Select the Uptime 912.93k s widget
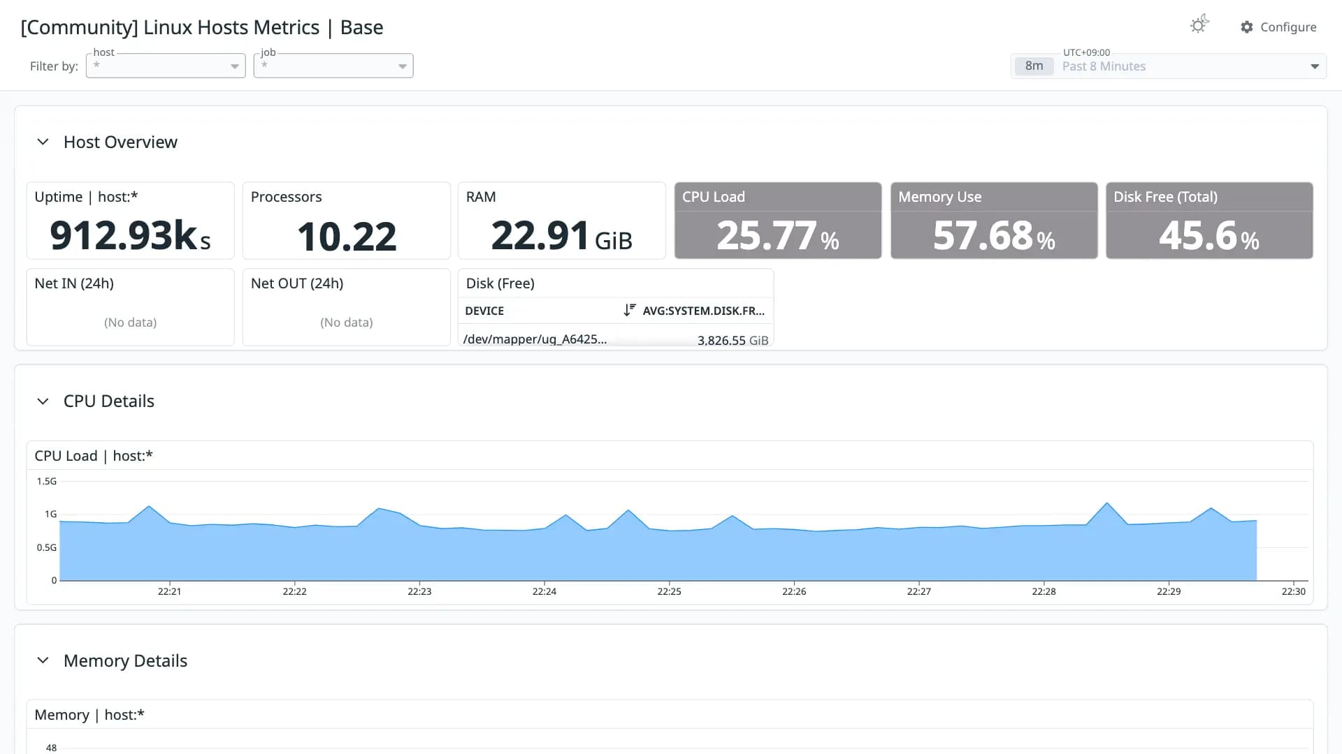 point(131,221)
